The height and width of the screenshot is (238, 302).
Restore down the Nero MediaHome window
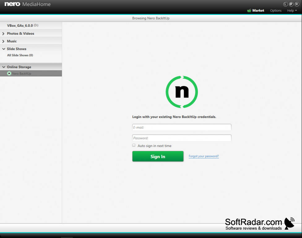coord(291,4)
